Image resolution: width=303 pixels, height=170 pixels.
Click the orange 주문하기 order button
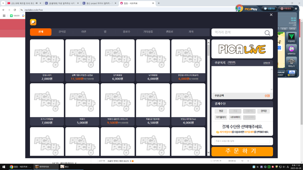pyautogui.click(x=242, y=151)
